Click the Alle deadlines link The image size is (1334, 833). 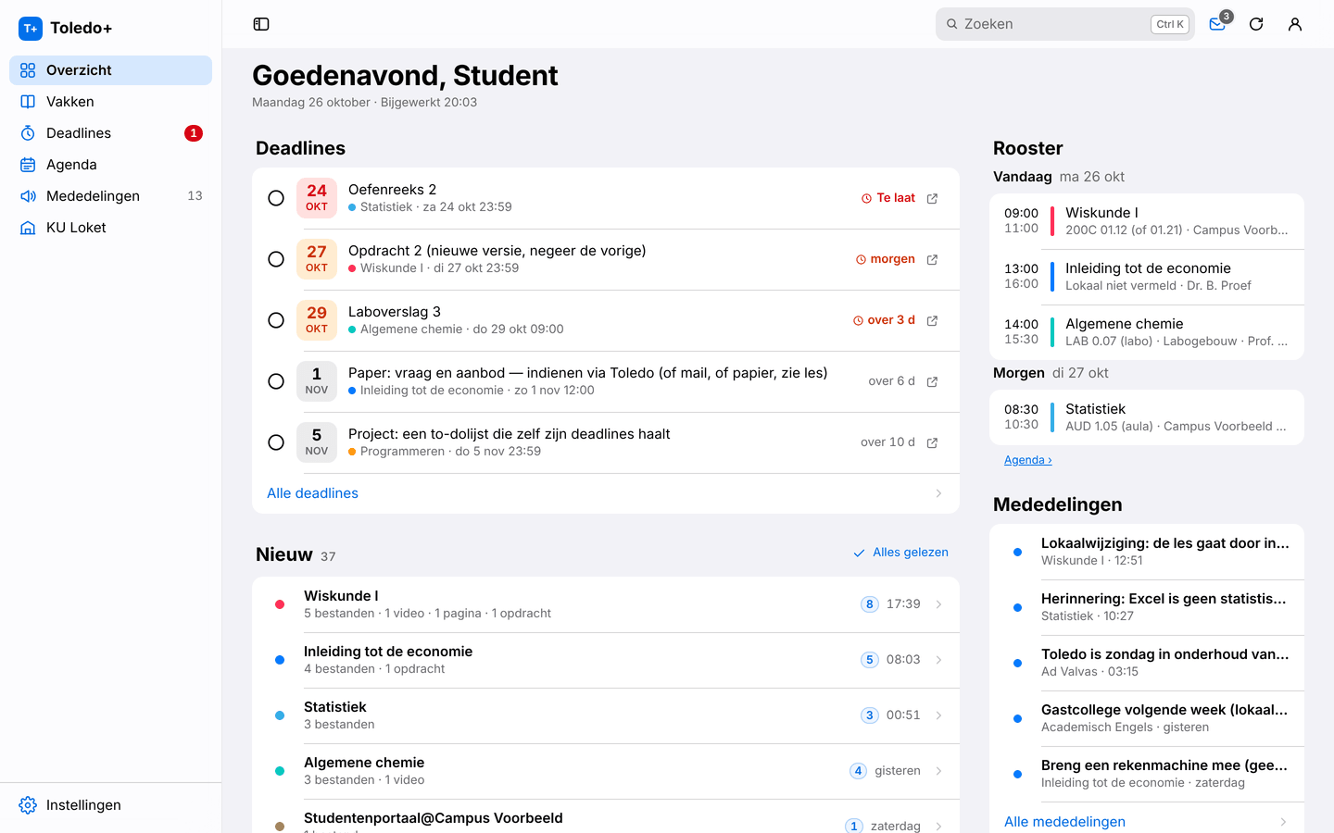(x=312, y=493)
